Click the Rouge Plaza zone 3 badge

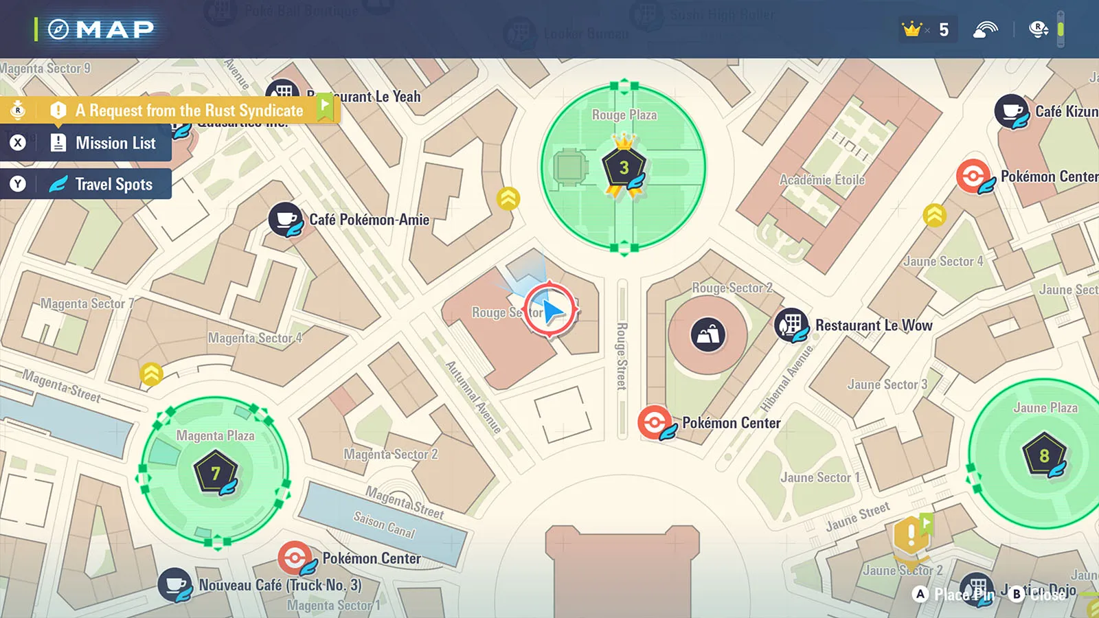click(624, 168)
